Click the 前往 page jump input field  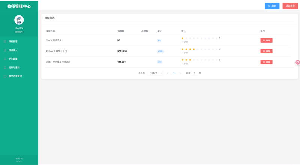(x=195, y=73)
